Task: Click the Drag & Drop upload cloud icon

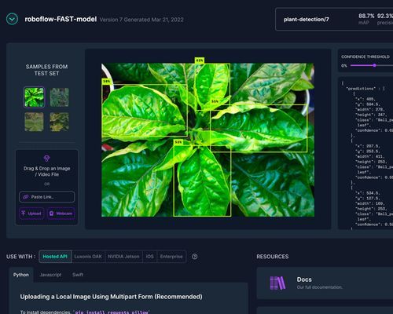Action: pos(47,159)
